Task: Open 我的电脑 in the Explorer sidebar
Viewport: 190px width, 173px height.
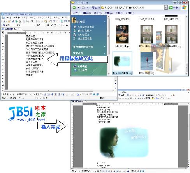Action: pos(80,66)
